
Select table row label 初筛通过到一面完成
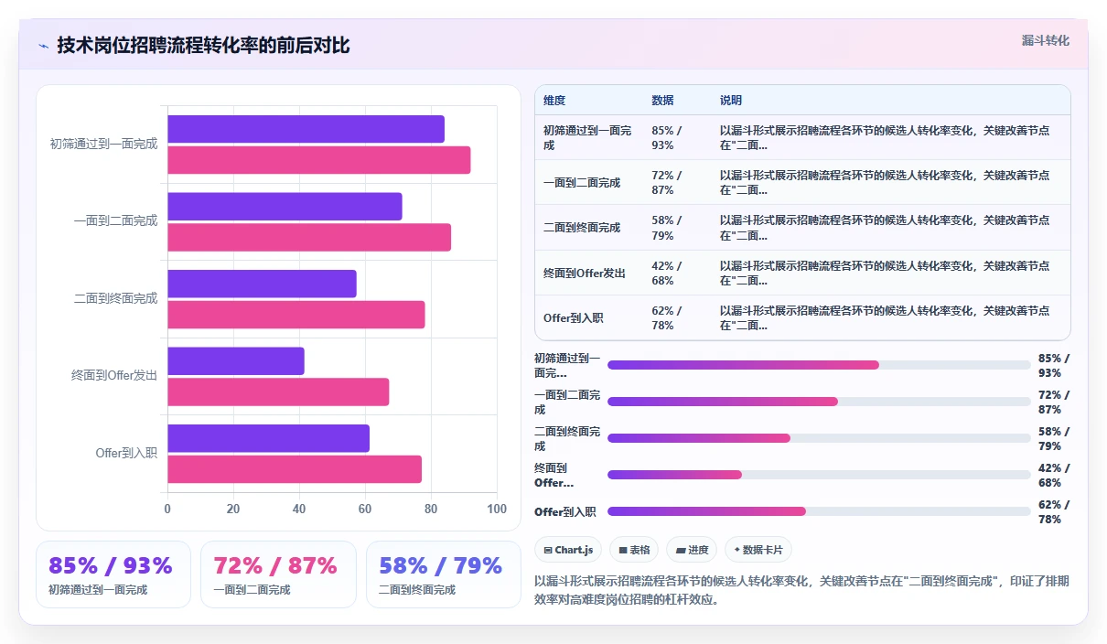[x=587, y=138]
